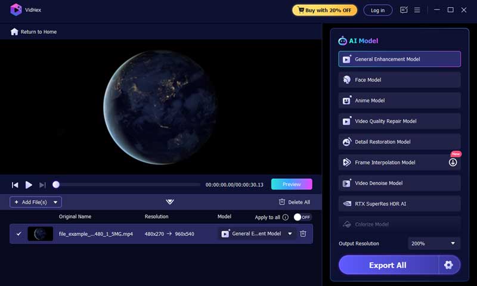Download the Frame Interpolation Model
The height and width of the screenshot is (286, 477).
[x=453, y=163]
